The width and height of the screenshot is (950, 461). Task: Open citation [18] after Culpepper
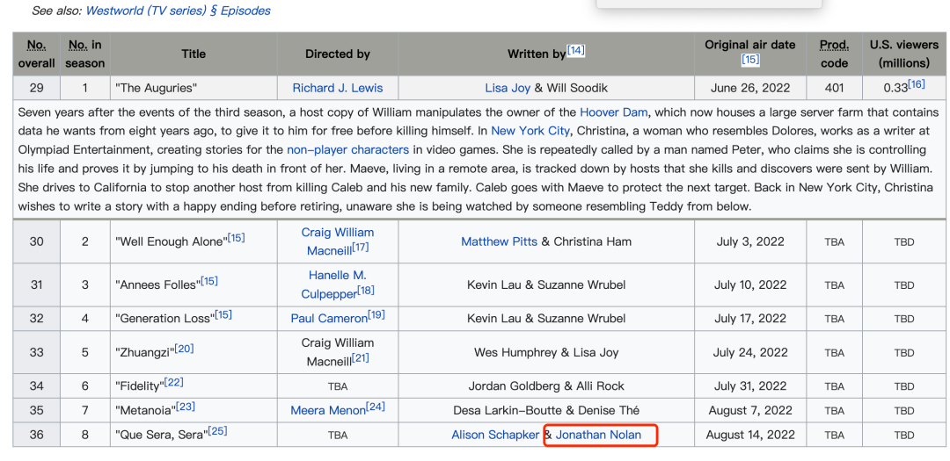365,291
